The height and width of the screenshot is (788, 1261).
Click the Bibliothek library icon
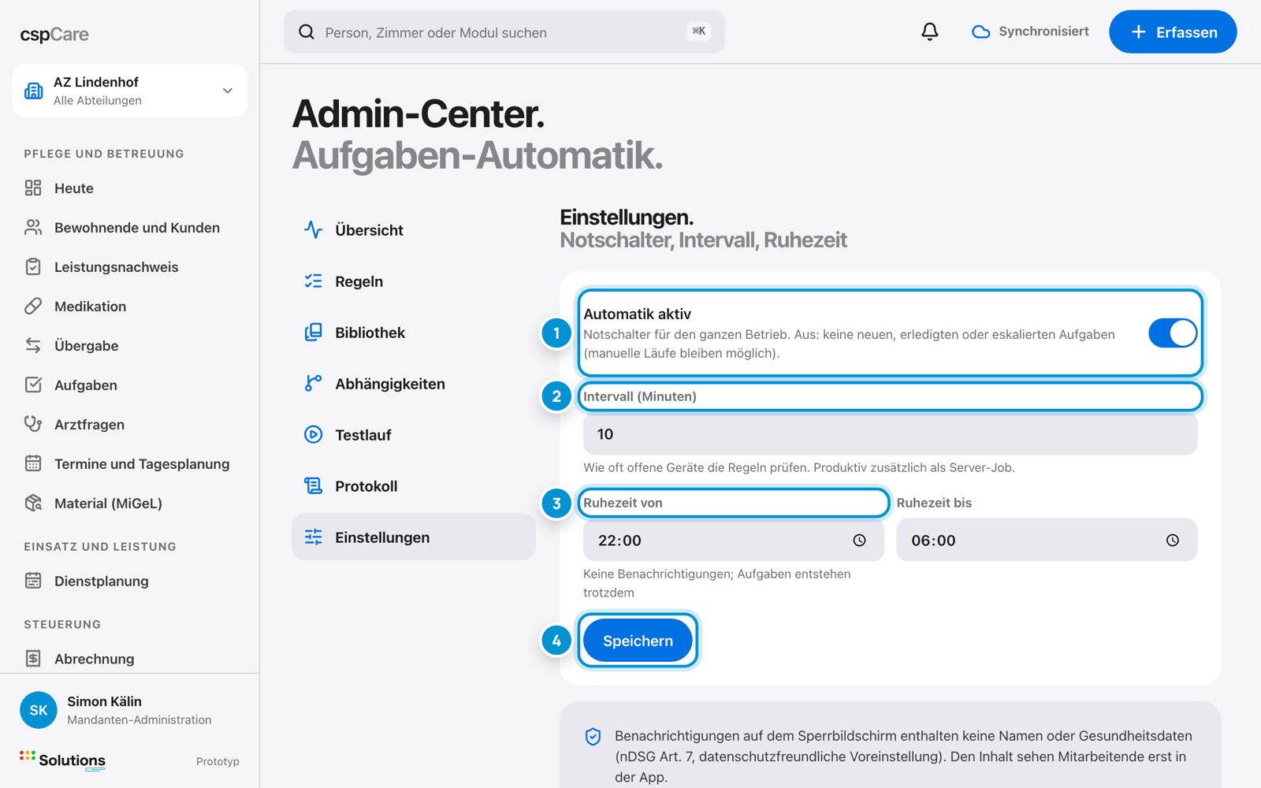(314, 333)
